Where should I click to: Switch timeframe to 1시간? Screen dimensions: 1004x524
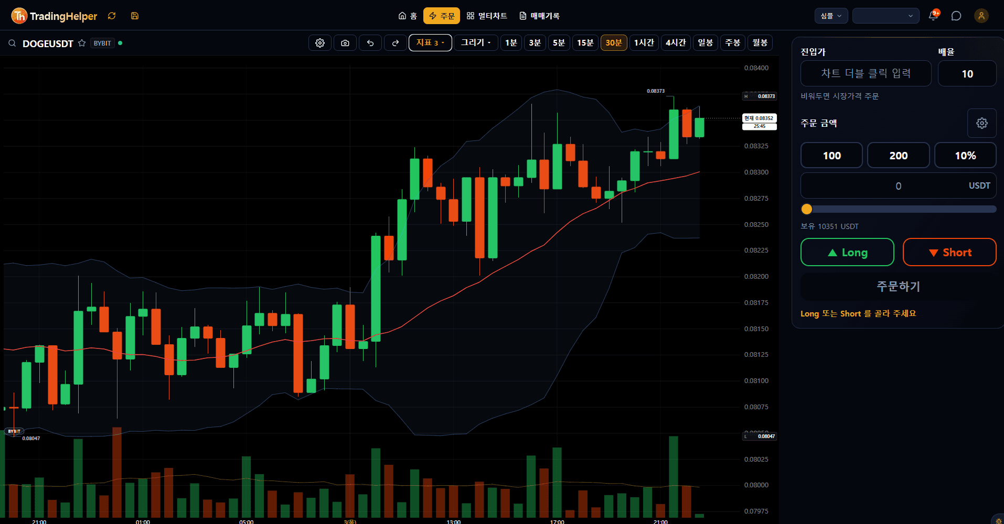[644, 43]
